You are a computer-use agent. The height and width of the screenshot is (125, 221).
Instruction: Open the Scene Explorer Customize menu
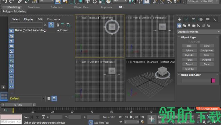pyautogui.click(x=54, y=19)
